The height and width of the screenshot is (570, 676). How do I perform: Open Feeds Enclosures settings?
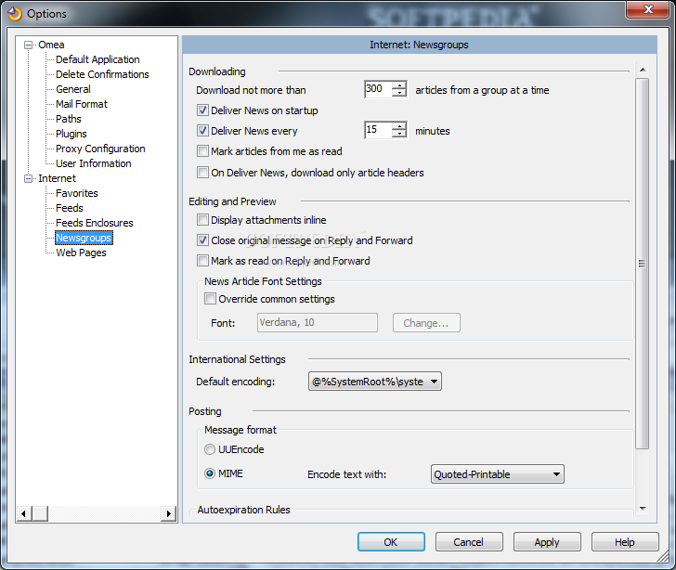coord(95,224)
